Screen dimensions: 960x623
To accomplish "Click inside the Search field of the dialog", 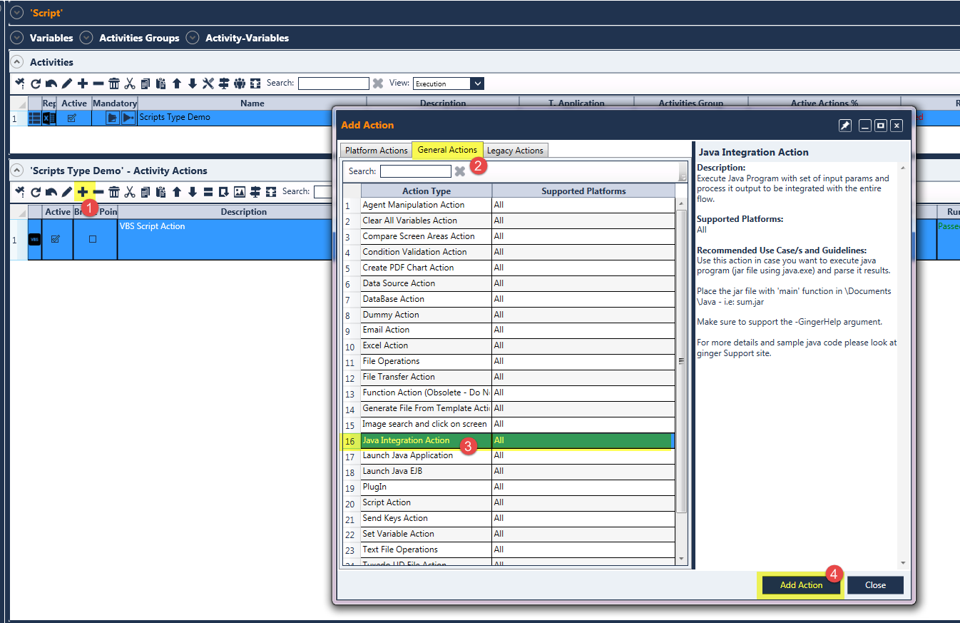I will pos(415,171).
